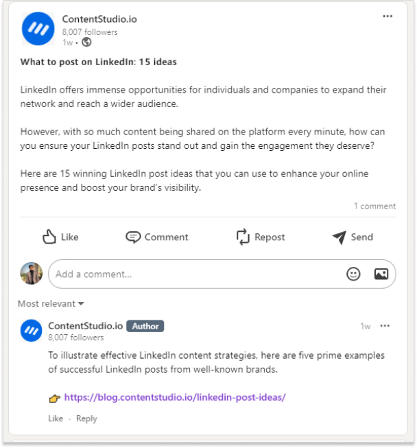Expand the Most relevant sort dropdown
Image resolution: width=417 pixels, height=448 pixels.
[51, 303]
